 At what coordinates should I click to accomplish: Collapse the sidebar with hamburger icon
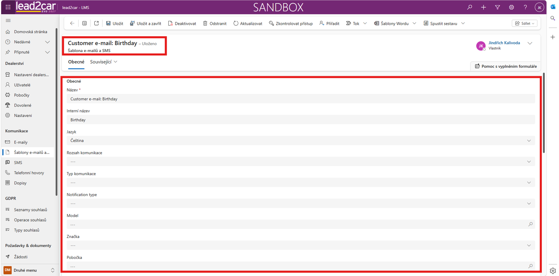pos(8,21)
